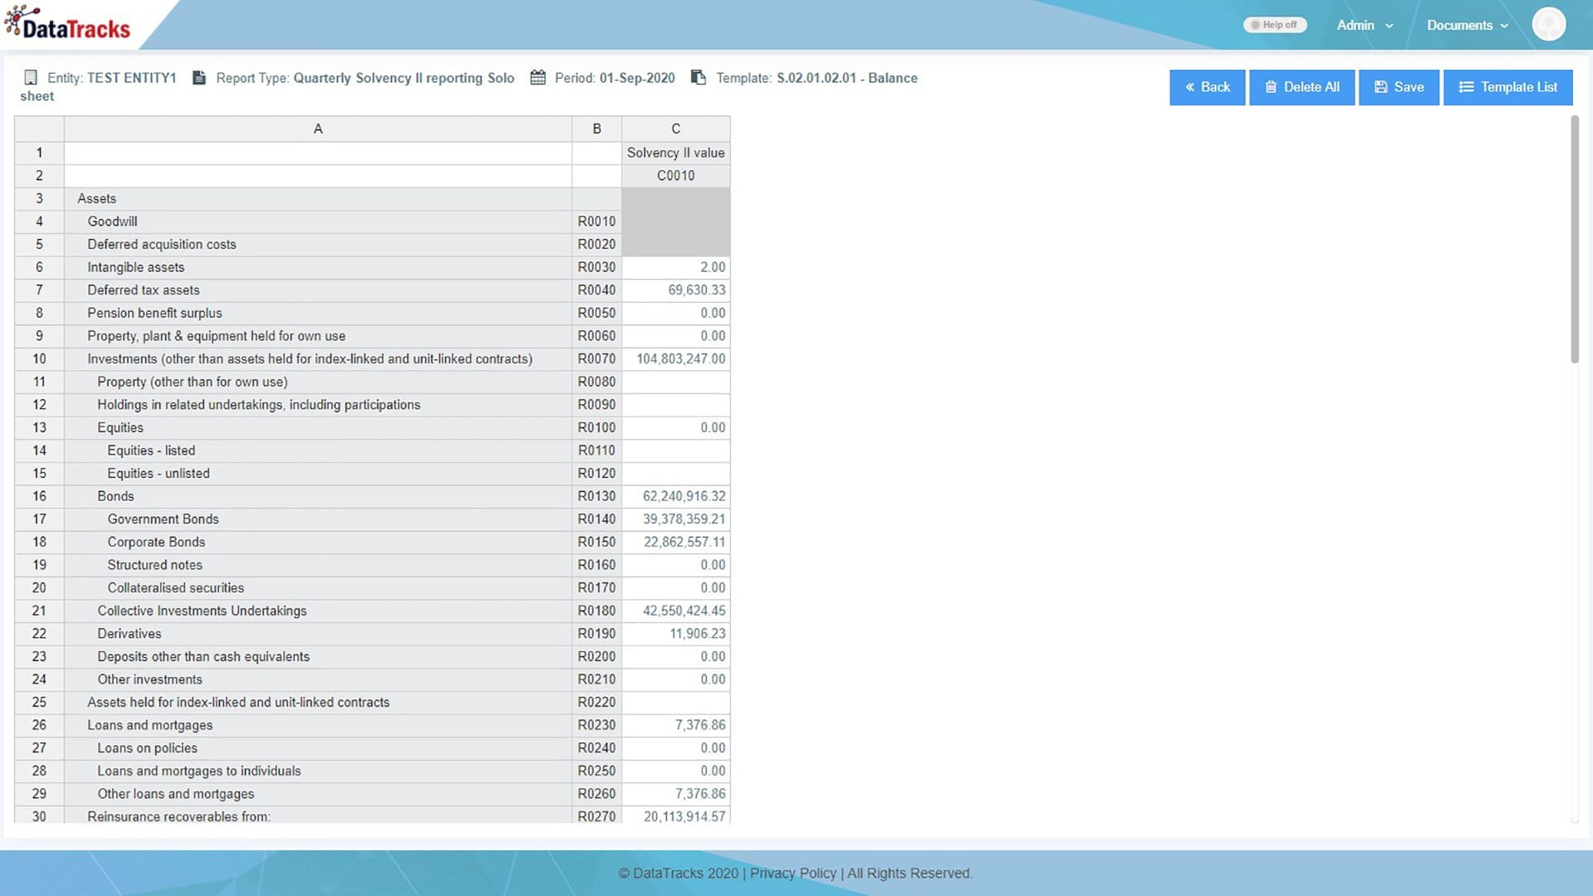Click Loans and mortgages value cell R0230
The width and height of the screenshot is (1593, 896).
point(676,725)
